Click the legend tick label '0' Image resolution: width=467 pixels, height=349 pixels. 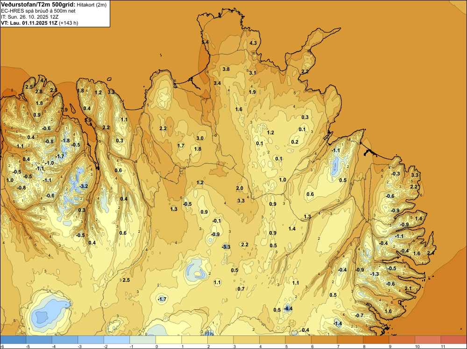tap(156, 346)
